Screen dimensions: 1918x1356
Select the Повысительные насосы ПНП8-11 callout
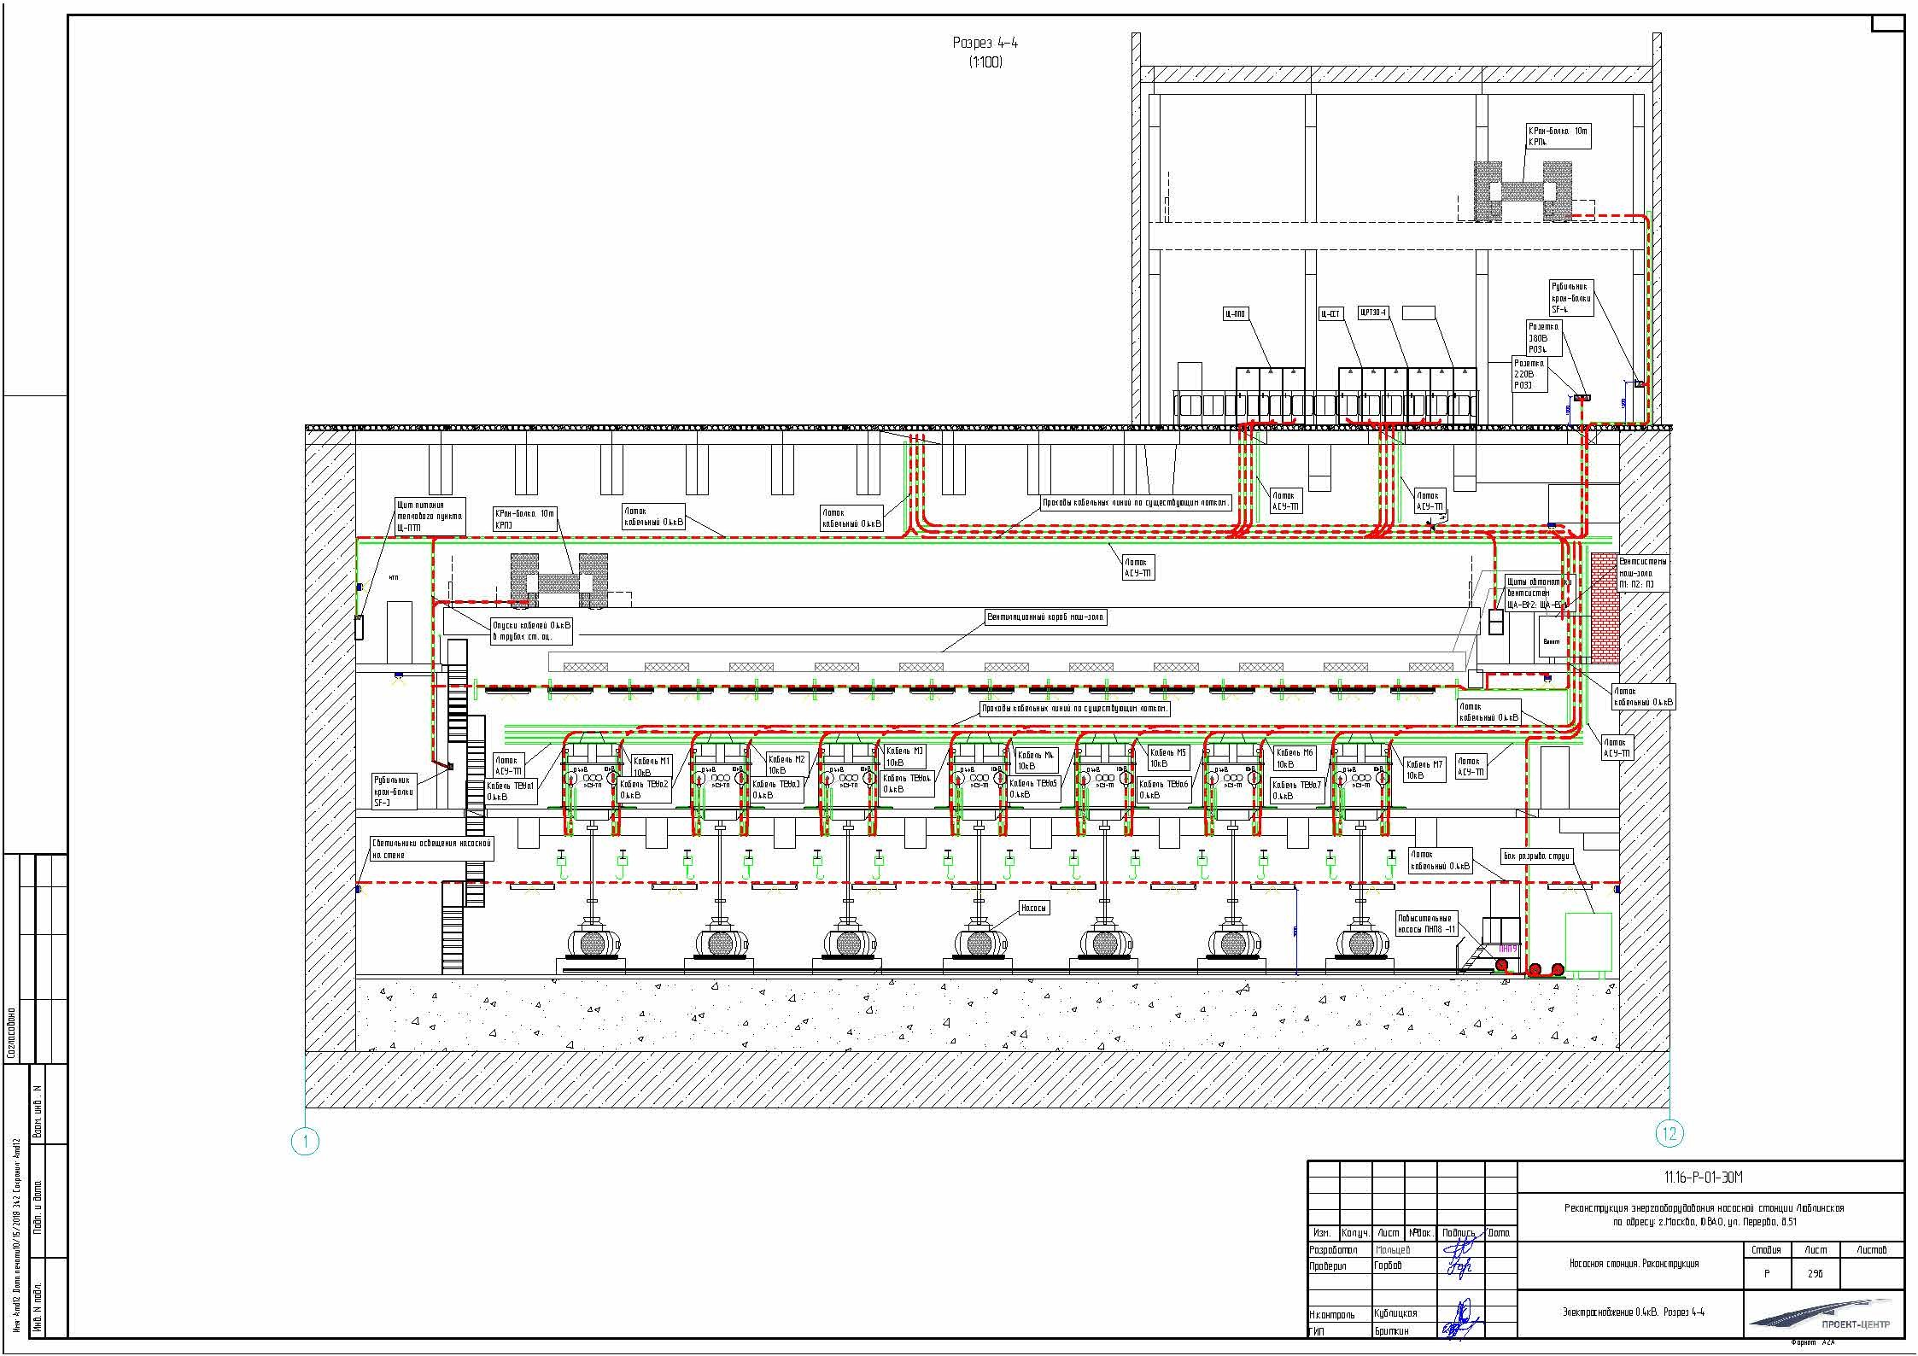coord(1425,924)
